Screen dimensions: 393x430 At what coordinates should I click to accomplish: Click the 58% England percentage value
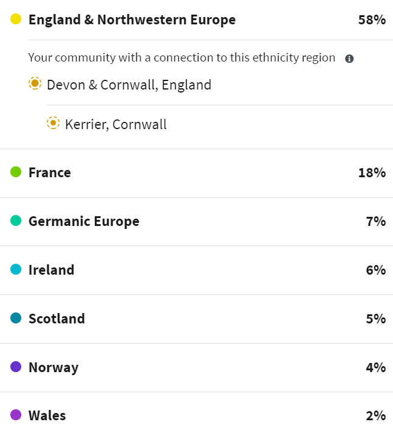372,19
